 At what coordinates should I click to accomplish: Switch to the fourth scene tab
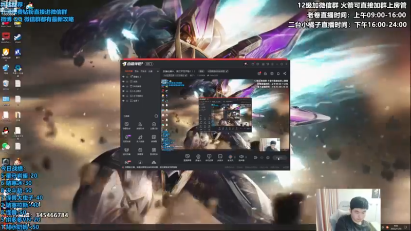(151, 71)
